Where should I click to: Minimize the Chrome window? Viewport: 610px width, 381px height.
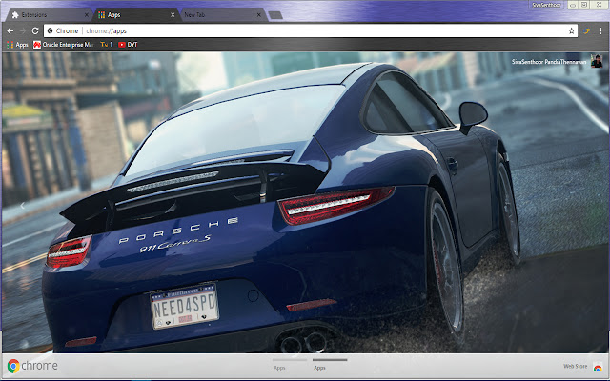[573, 5]
